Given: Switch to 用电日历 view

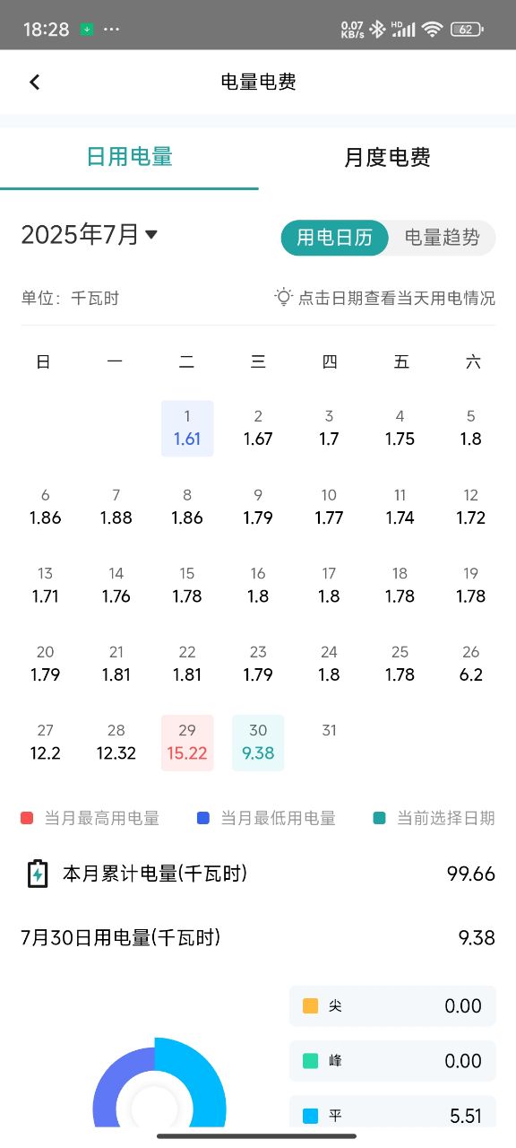Looking at the screenshot, I should 334,238.
